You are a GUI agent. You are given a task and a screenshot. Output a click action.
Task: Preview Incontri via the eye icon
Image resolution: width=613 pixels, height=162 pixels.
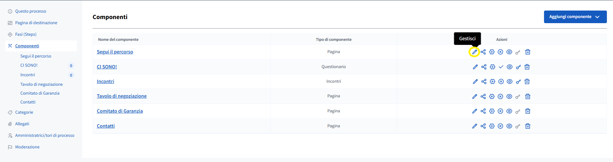tap(509, 82)
